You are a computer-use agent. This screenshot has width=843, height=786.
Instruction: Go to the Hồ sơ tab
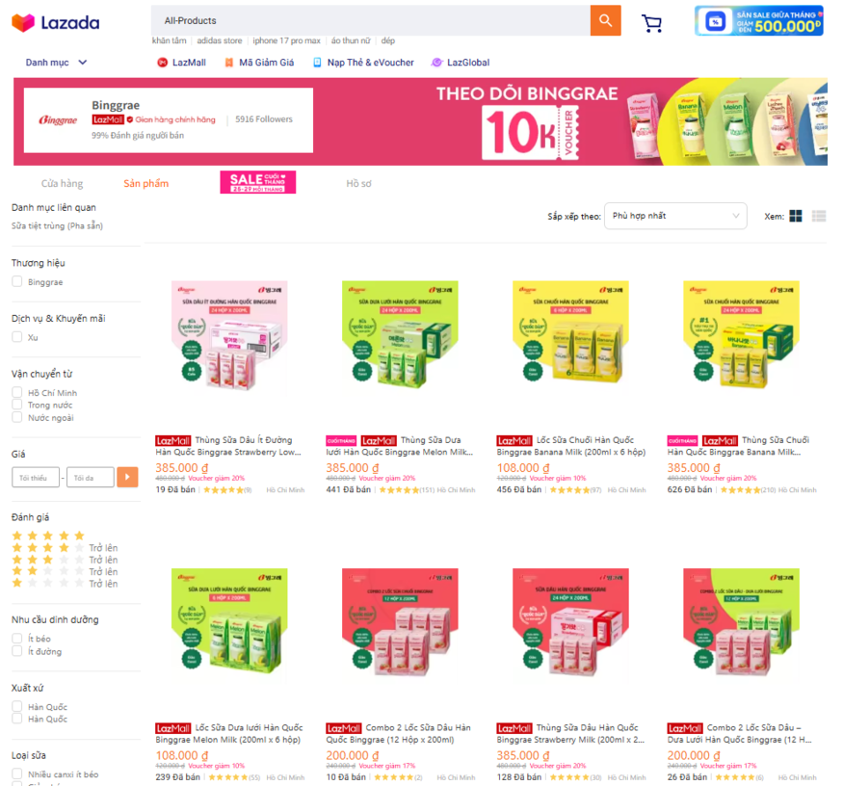click(358, 183)
